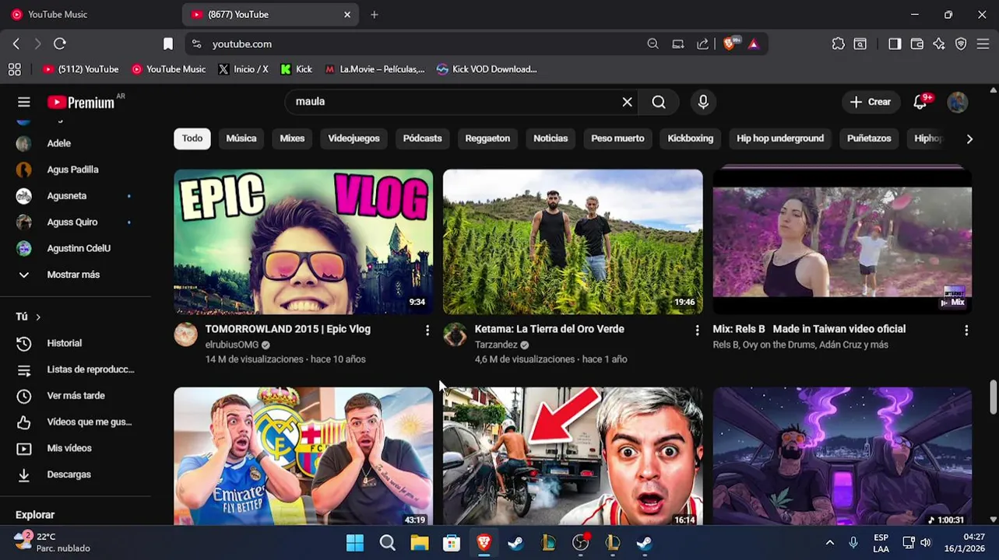
Task: Open the Kick VOD Download bookmark
Action: point(487,69)
